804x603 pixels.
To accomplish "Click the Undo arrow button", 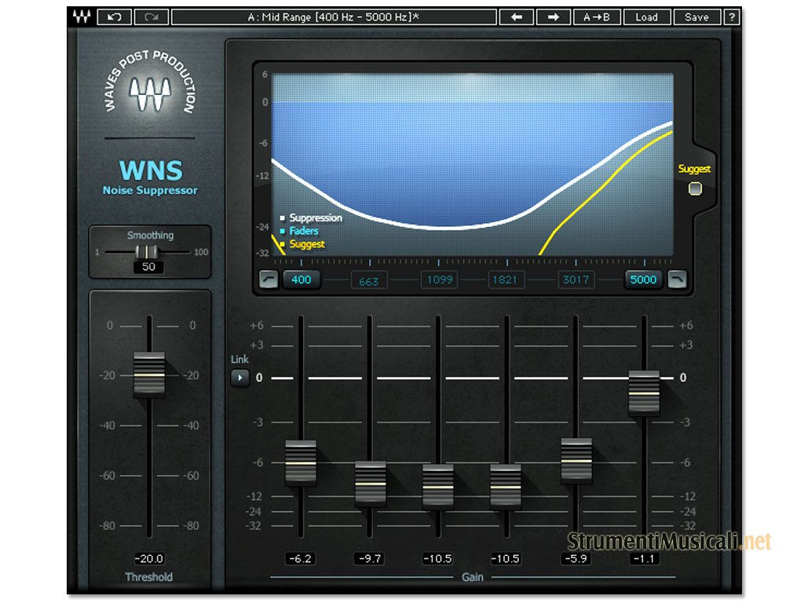I will [x=114, y=16].
